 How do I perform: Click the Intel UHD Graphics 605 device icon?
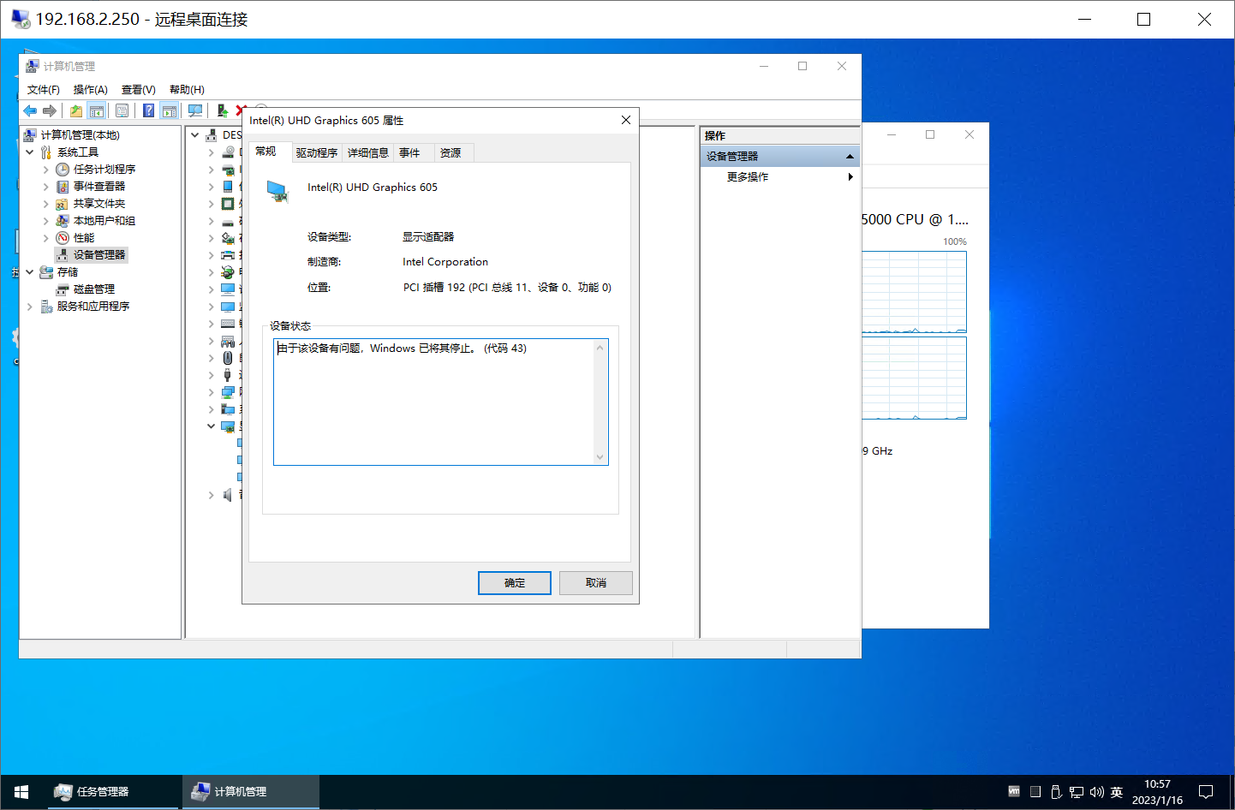[x=277, y=191]
